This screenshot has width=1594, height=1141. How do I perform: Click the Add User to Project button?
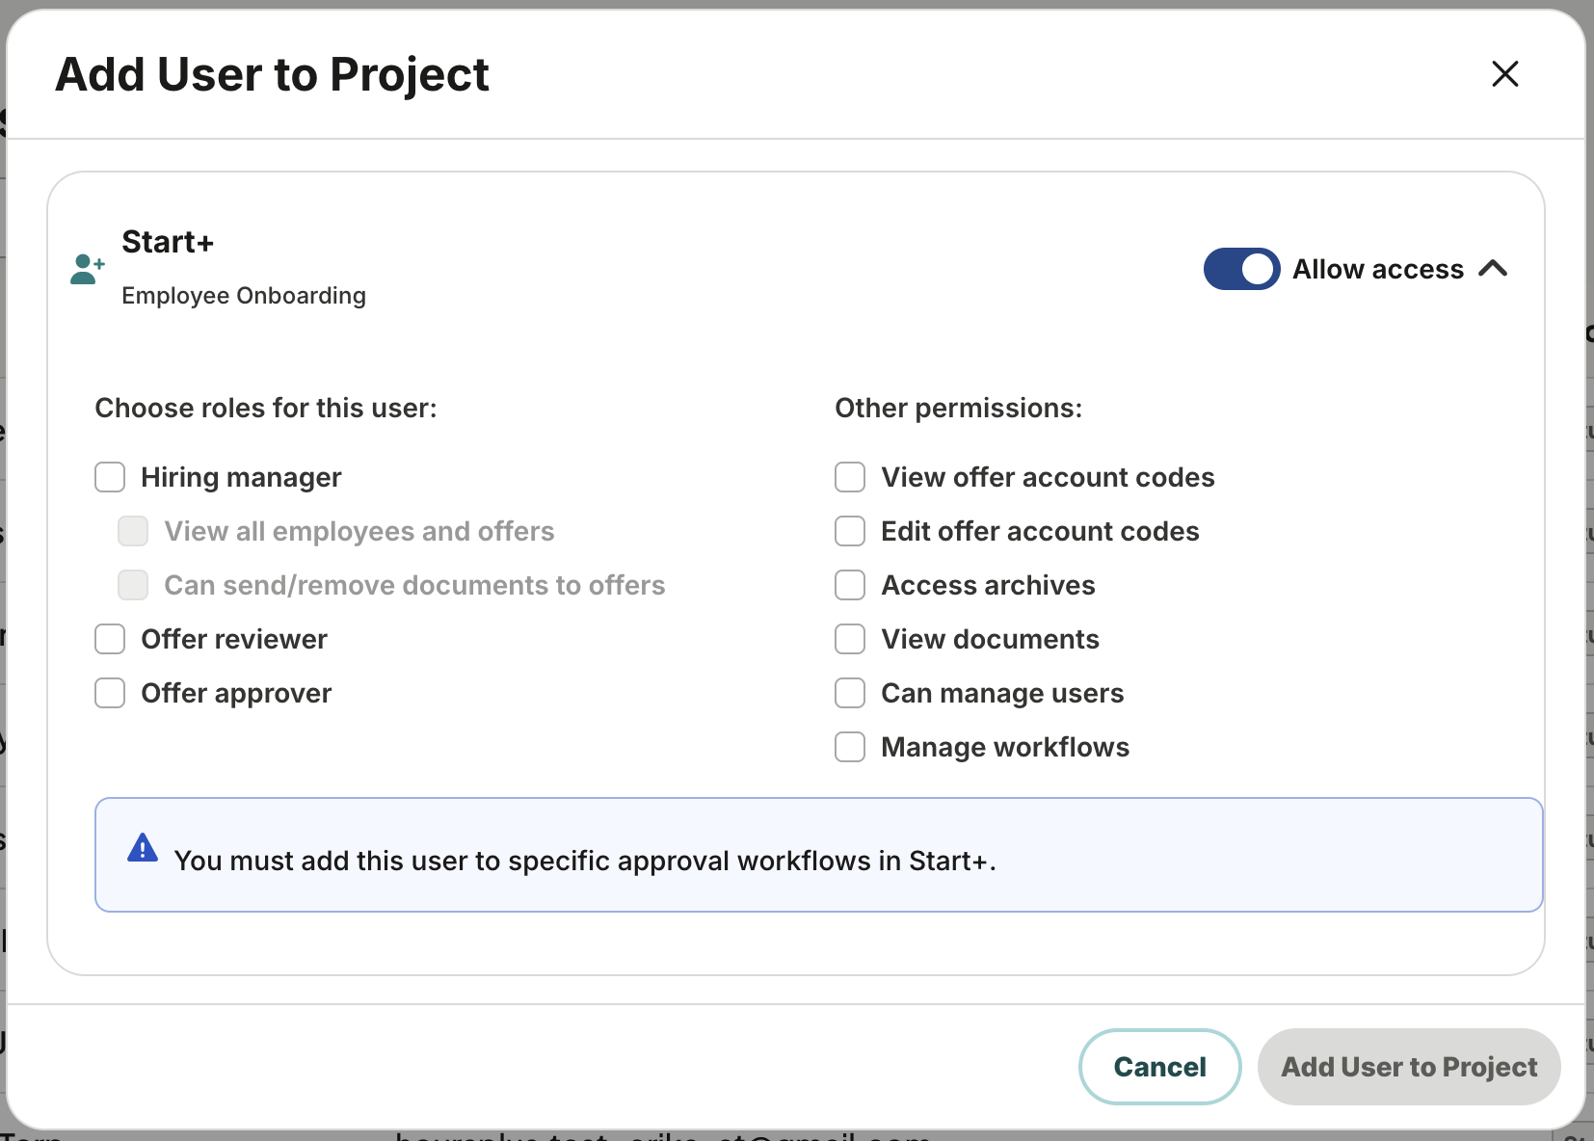(1409, 1067)
